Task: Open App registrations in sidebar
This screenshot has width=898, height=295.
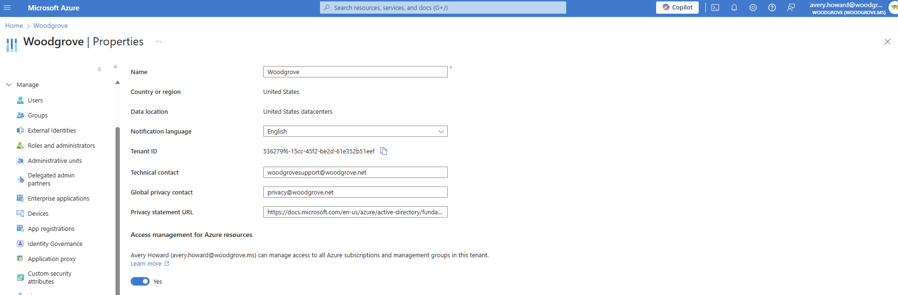Action: (x=51, y=229)
